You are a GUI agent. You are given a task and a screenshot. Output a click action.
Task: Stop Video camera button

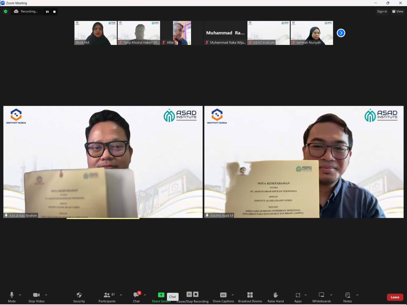pos(36,297)
